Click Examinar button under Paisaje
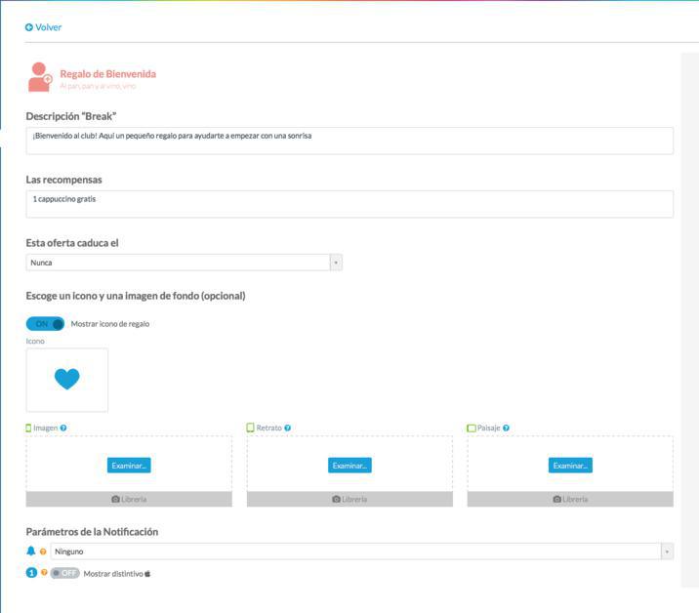This screenshot has width=699, height=613. [x=570, y=466]
